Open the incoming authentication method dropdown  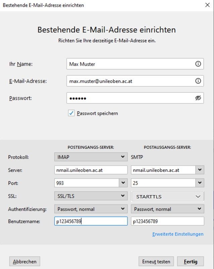point(91,209)
